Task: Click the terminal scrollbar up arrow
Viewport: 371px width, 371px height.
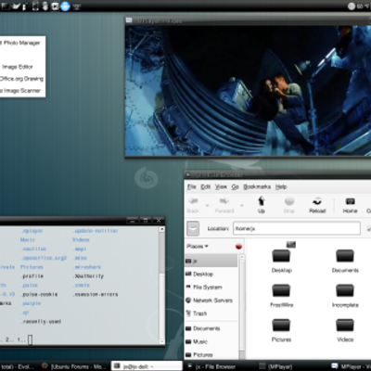Action: point(161,229)
